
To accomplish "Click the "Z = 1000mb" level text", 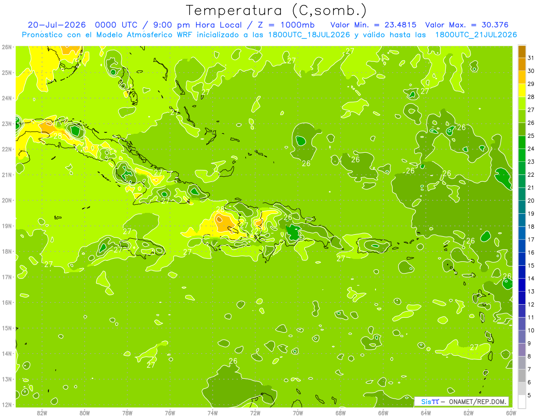I will click(286, 25).
